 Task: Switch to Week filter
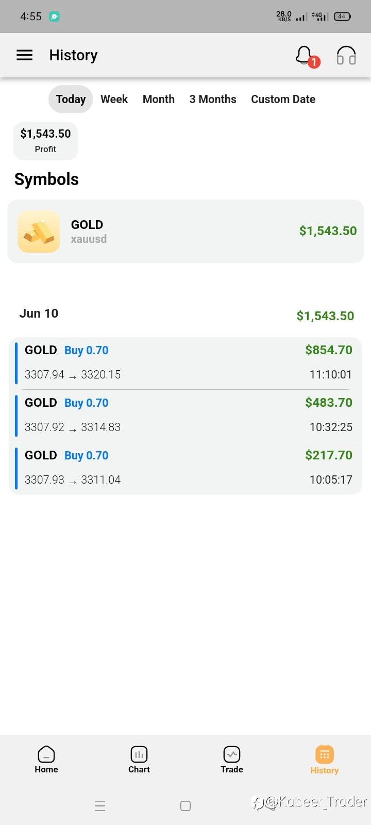click(x=114, y=99)
